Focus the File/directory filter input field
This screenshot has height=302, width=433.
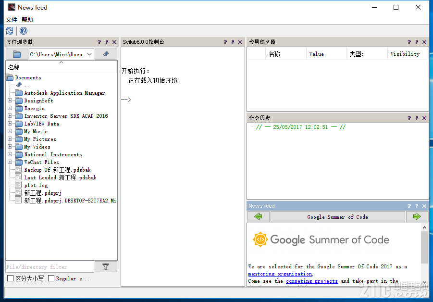tap(49, 267)
